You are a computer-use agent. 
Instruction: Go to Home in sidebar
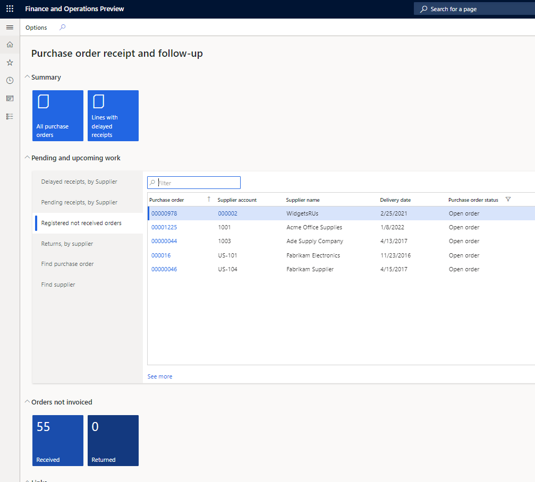(x=10, y=45)
